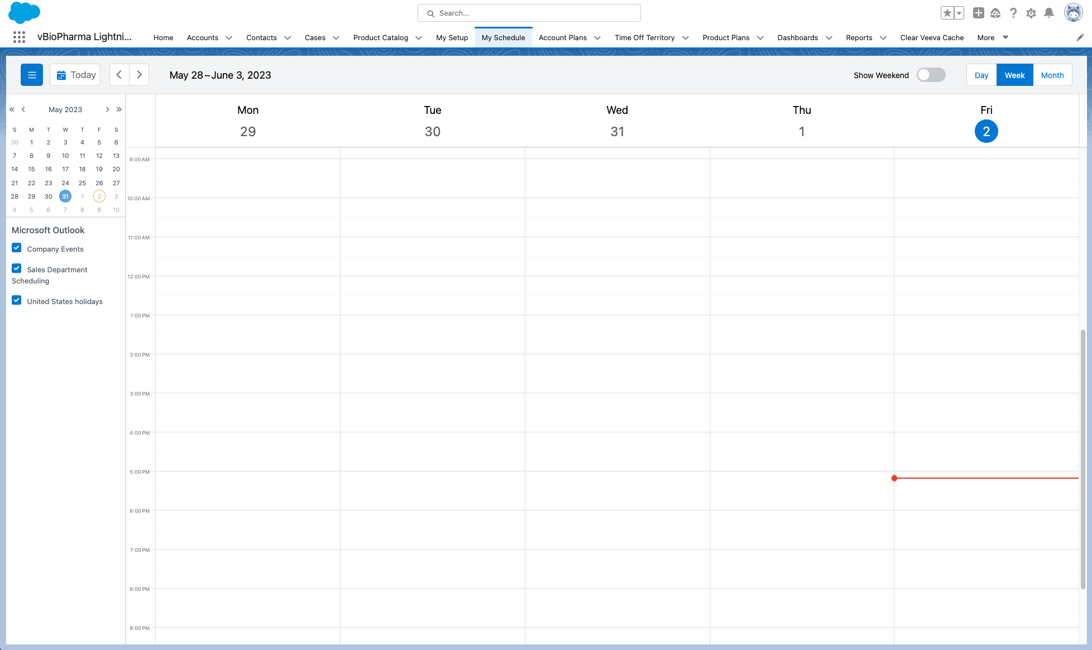The image size is (1092, 650).
Task: Open the notifications bell
Action: [x=1049, y=13]
